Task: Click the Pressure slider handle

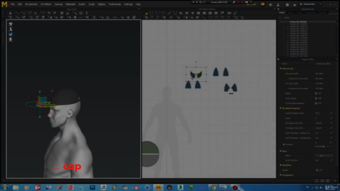Action: [x=324, y=146]
